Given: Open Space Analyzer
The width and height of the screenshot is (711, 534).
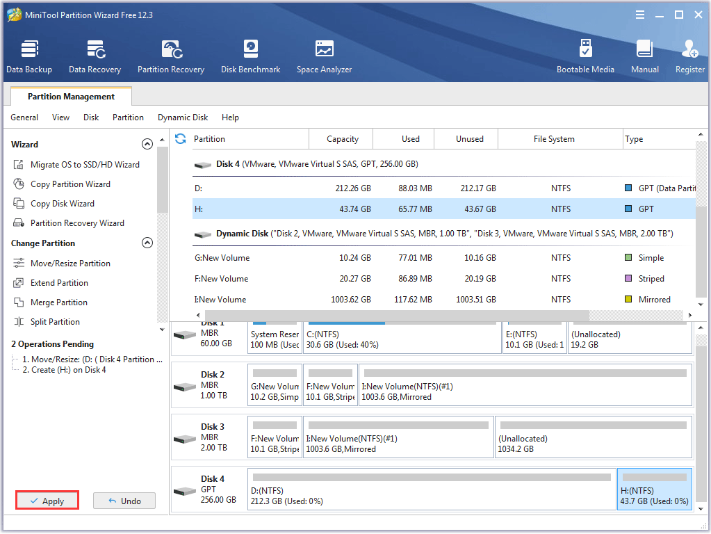Looking at the screenshot, I should pos(324,57).
